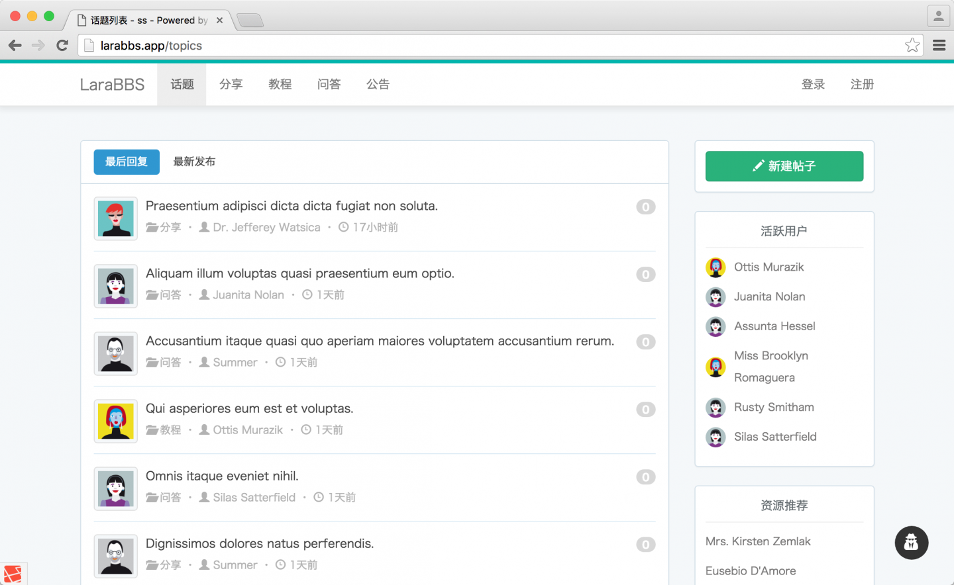
Task: Open the Chrome hamburger menu
Action: click(939, 45)
